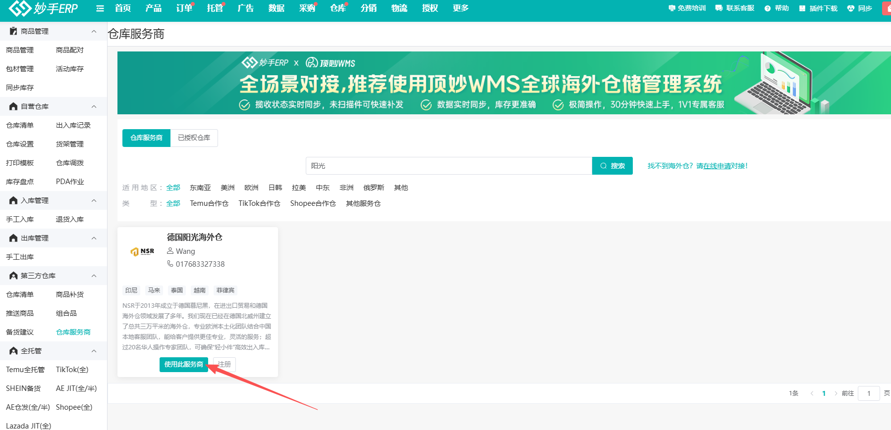The width and height of the screenshot is (891, 430).
Task: Collapse the 自营仓库 section
Action: 94,106
